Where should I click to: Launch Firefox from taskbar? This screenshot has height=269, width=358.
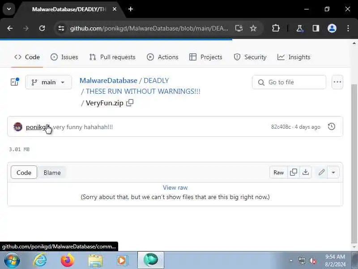(x=68, y=260)
